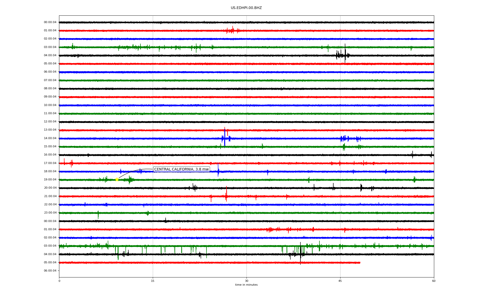Click the plot title US.EDHPI.00.BHZ
The height and width of the screenshot is (308, 493).
tap(246, 8)
